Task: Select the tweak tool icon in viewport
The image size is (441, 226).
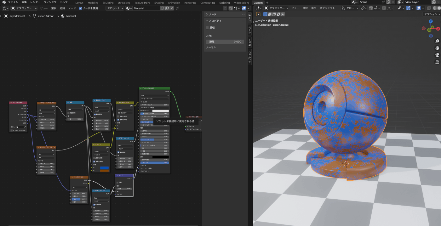Action: pos(258,14)
